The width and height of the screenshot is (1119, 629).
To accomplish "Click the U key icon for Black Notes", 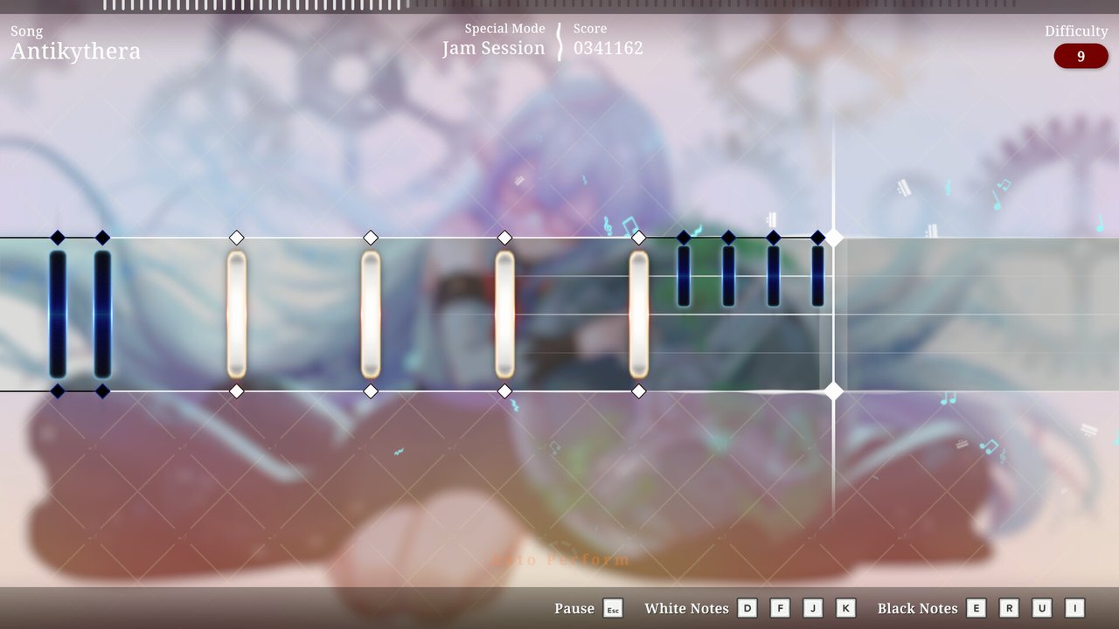I will [x=1042, y=608].
